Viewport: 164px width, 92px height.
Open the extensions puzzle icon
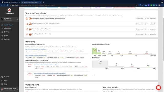157,5
